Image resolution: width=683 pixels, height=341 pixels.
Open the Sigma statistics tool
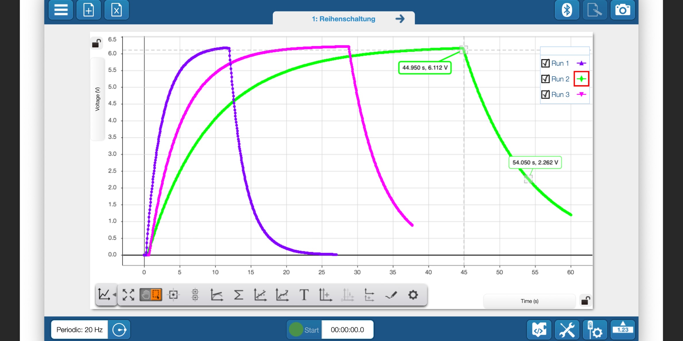click(238, 295)
